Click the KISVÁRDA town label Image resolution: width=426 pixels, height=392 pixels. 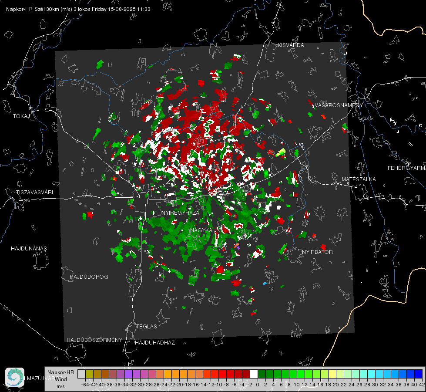pos(291,45)
